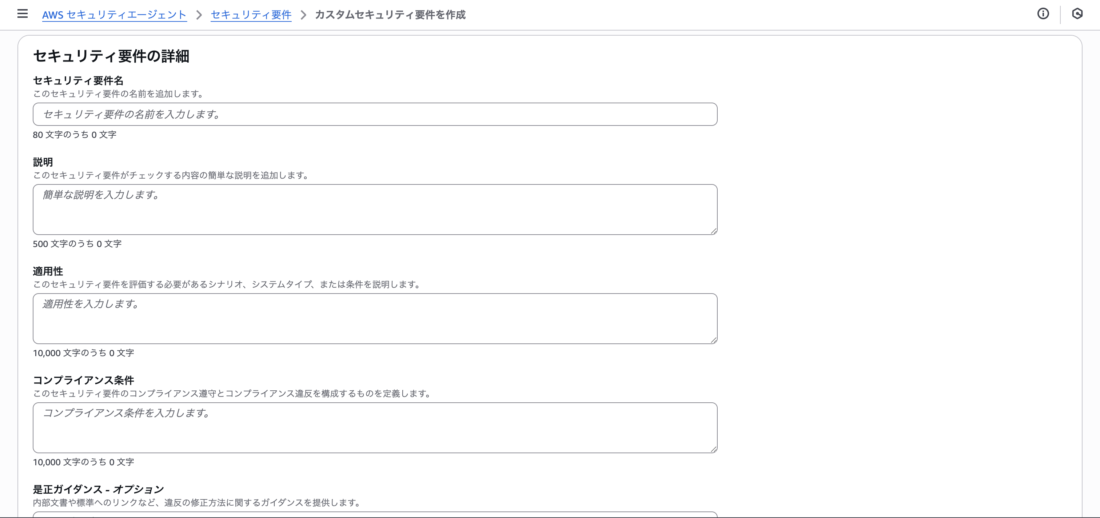This screenshot has height=518, width=1100.
Task: Click the セキュリティ要件名 field label
Action: pyautogui.click(x=78, y=81)
